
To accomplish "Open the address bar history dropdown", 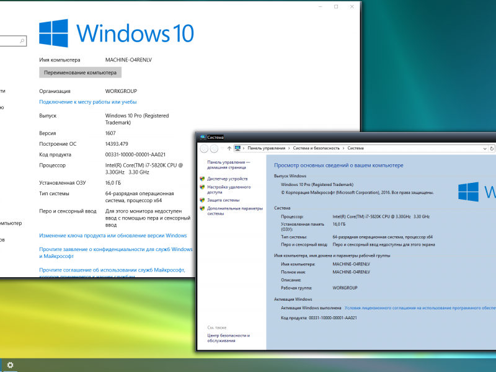I will point(485,148).
